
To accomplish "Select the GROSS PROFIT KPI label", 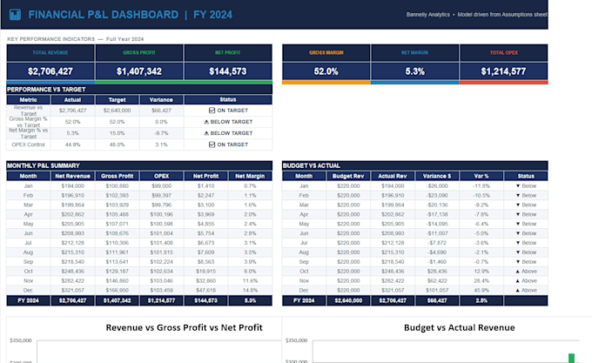I will (x=139, y=53).
